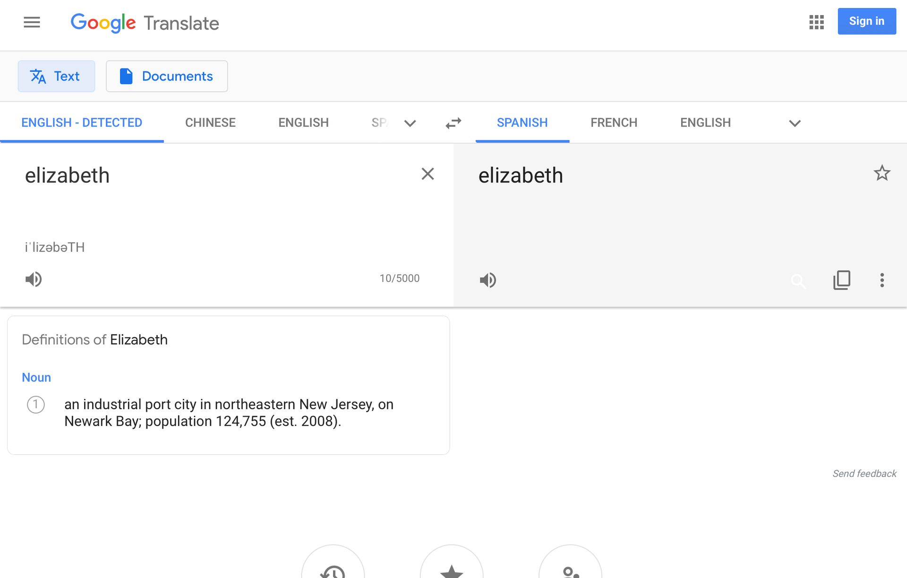907x578 pixels.
Task: Select the Text translation mode
Action: 56,76
